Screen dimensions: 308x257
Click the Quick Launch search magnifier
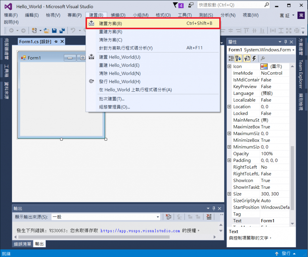point(266,5)
